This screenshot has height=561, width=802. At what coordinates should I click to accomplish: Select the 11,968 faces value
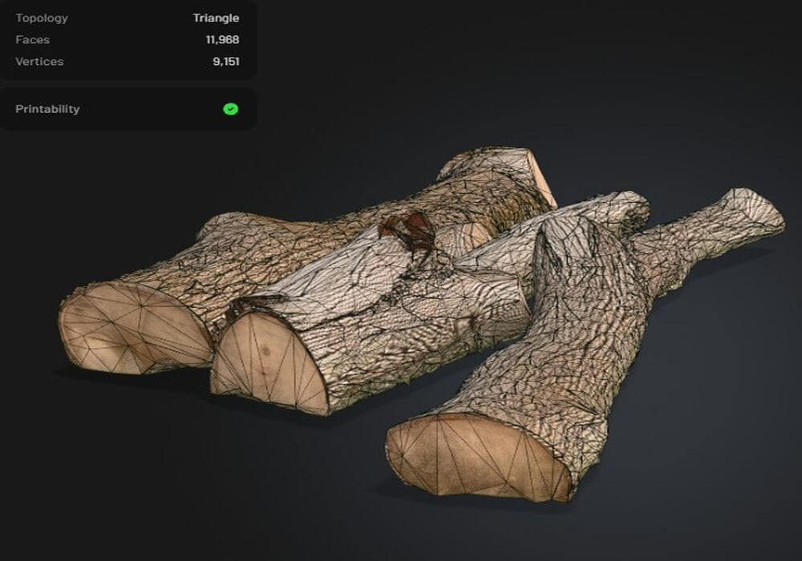222,40
